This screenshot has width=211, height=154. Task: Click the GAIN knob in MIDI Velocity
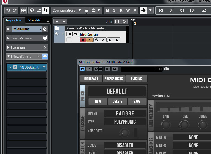(x=166, y=125)
